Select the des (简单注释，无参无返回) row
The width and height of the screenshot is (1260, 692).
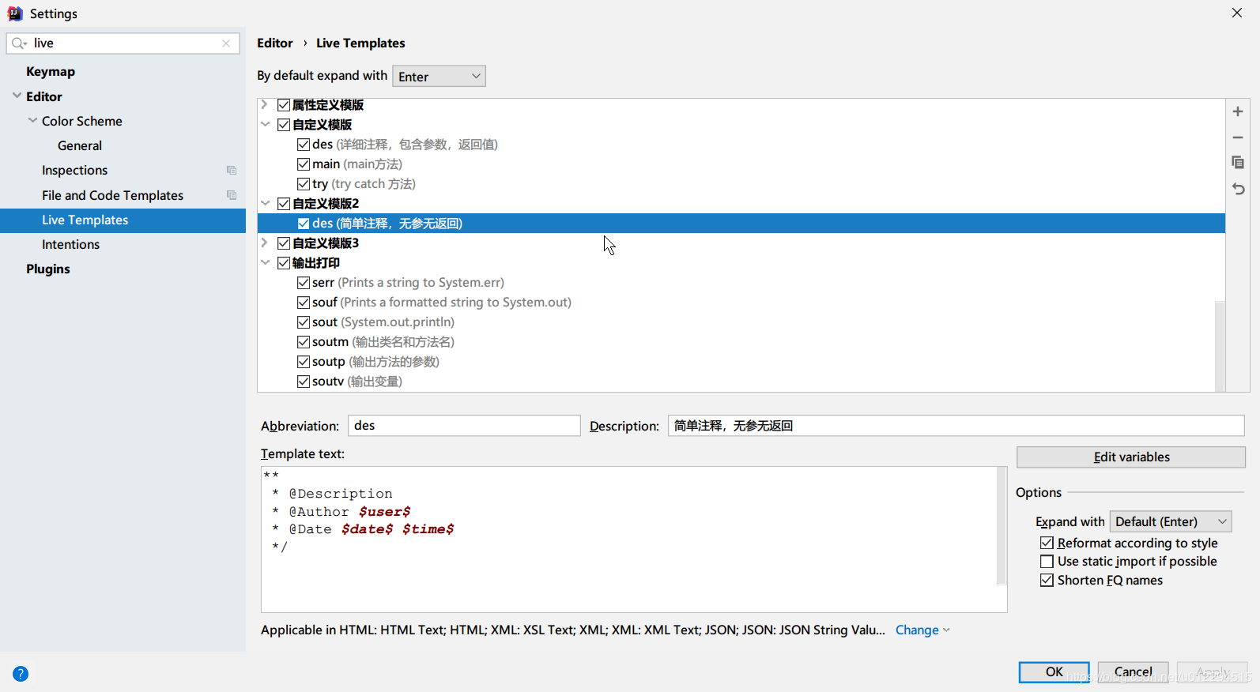pos(741,224)
